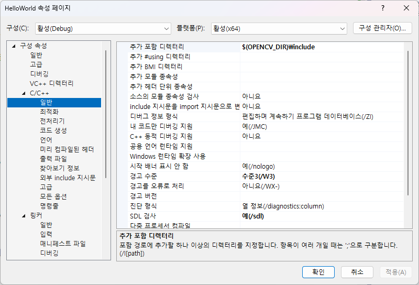Open the 플랫폼 dropdown showing 활성(x64)
Viewport: 419px width, 285px height.
coord(279,28)
